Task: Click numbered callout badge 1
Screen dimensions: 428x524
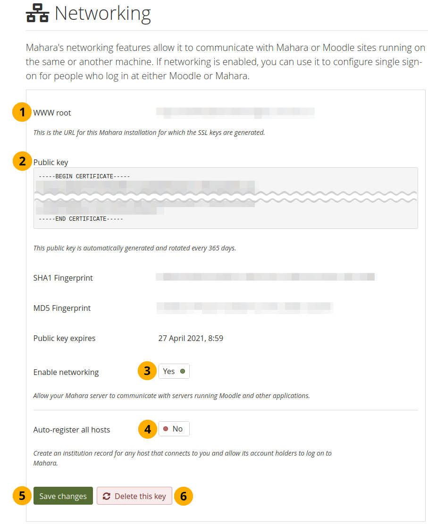Action: [x=22, y=113]
